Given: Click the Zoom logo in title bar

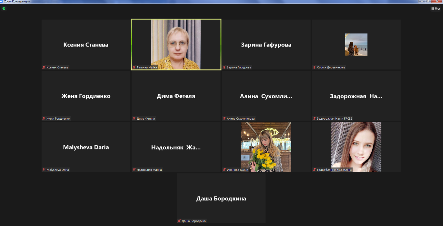Looking at the screenshot, I should click(2, 2).
